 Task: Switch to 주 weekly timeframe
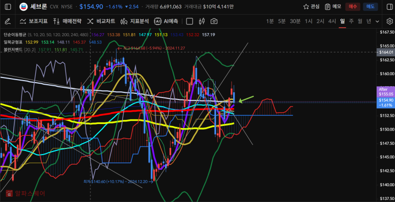point(351,21)
